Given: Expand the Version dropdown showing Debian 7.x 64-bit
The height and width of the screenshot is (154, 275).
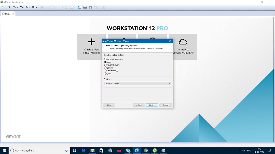Looking at the screenshot, I should (x=137, y=83).
